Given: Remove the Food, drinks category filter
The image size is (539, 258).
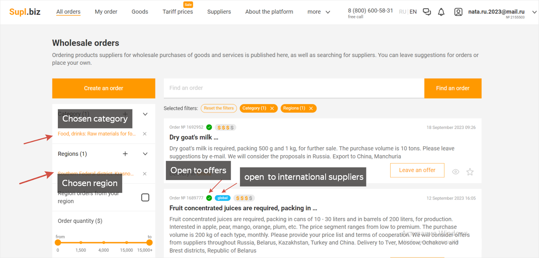Looking at the screenshot, I should [145, 134].
